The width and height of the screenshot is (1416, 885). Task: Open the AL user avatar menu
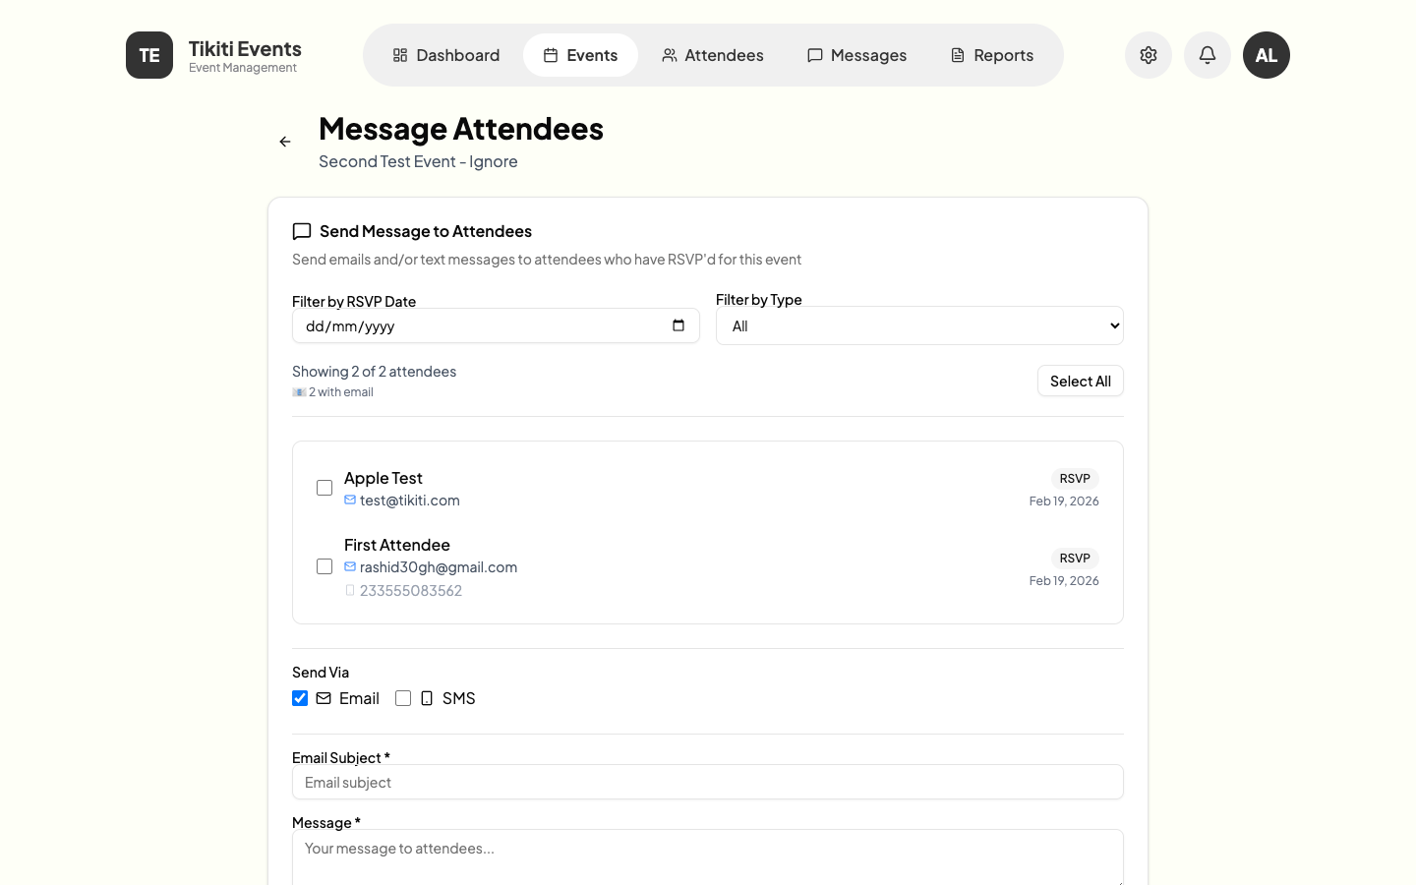(x=1267, y=55)
